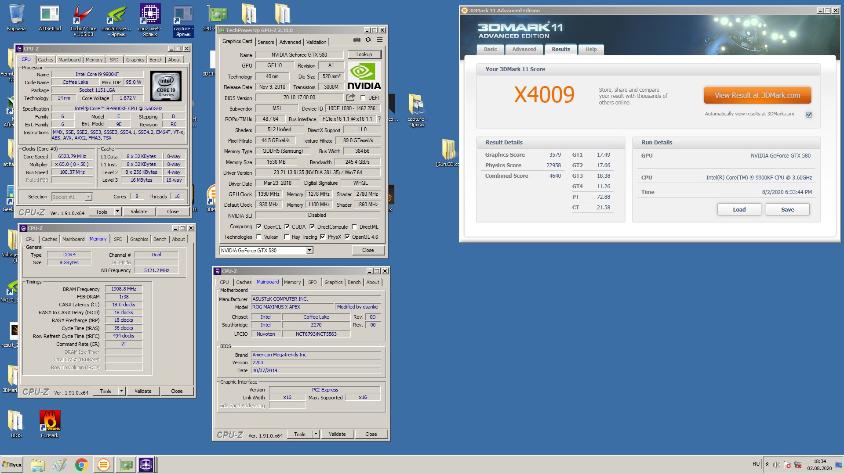844x474 pixels.
Task: Open FurMark desktop icon
Action: point(50,424)
